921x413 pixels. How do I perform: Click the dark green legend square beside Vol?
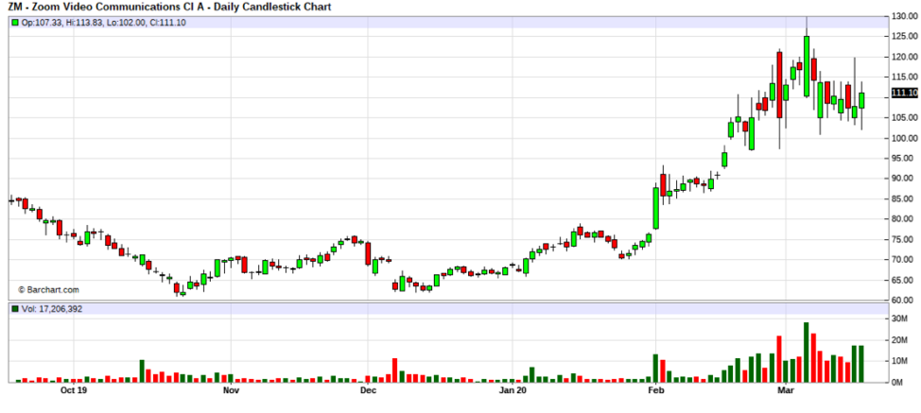15,309
